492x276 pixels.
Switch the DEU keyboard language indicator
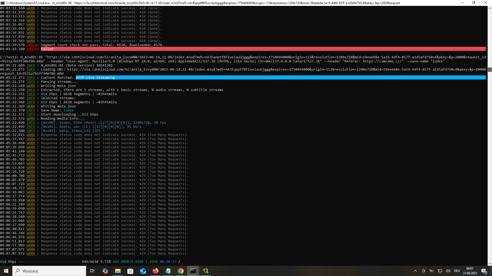click(x=457, y=271)
